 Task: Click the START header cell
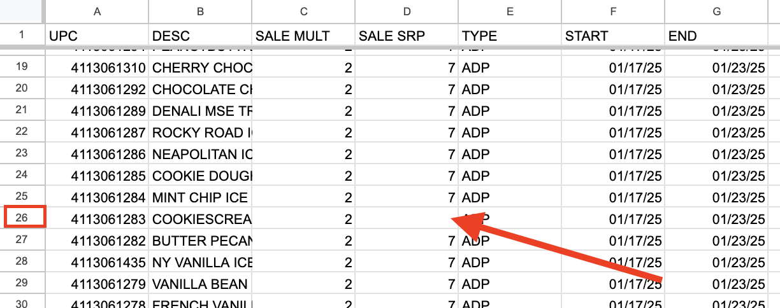click(613, 36)
